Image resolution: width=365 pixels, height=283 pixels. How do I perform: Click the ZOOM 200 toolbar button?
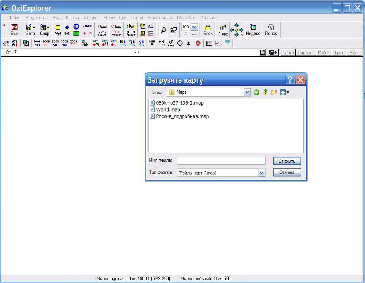pos(37,43)
